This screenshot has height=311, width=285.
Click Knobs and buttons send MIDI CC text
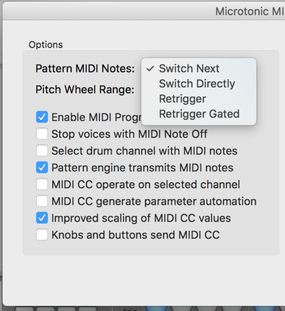136,235
